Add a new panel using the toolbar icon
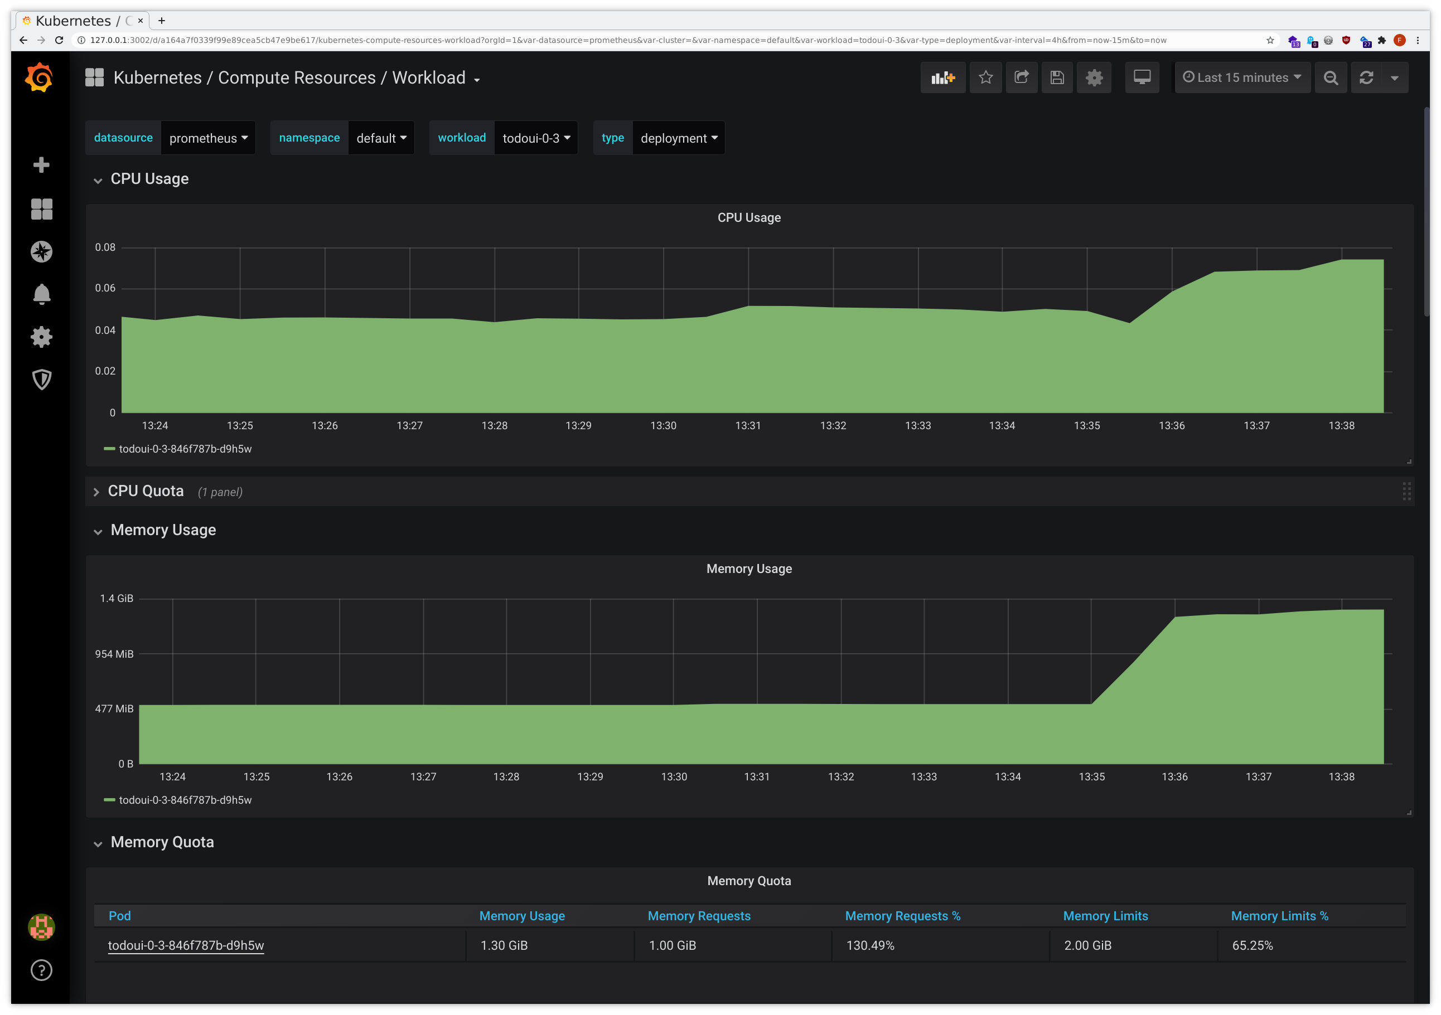This screenshot has width=1441, height=1015. click(944, 77)
